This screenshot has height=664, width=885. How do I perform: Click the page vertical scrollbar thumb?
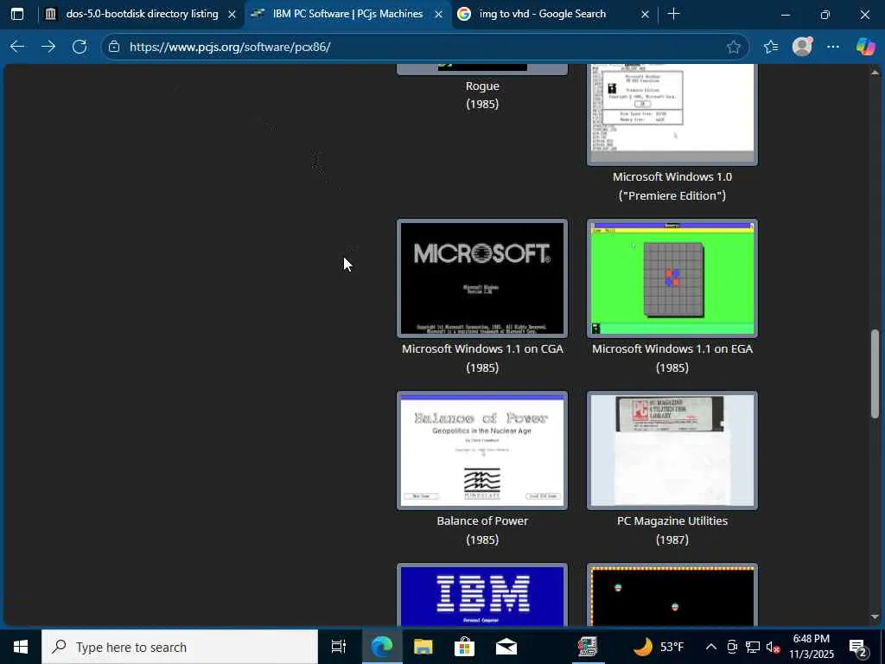875,373
